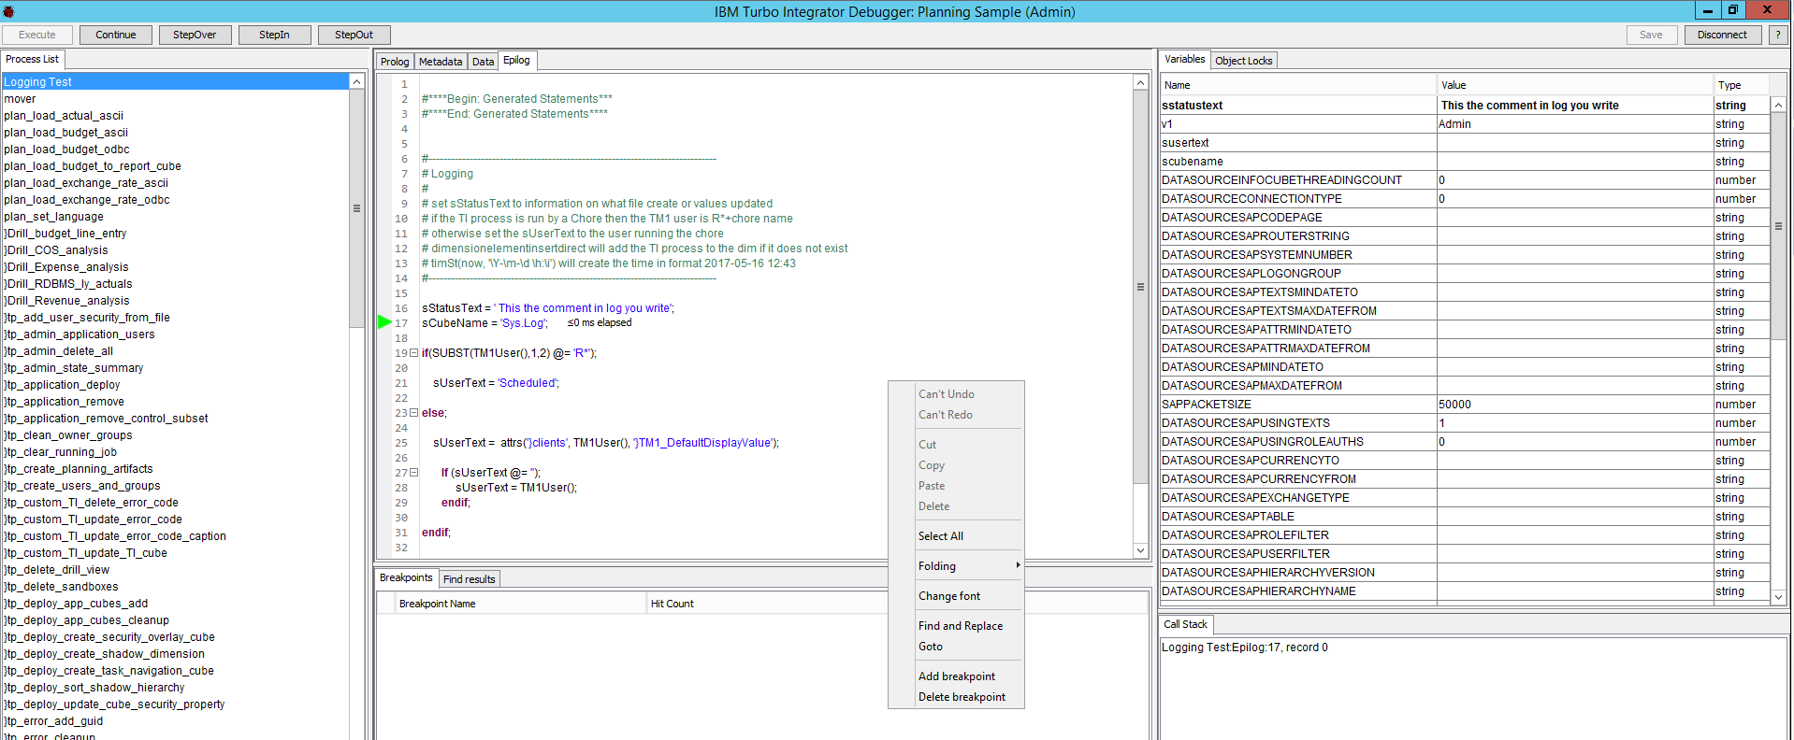This screenshot has height=740, width=1794.
Task: Open help with the question mark button
Action: pyautogui.click(x=1778, y=35)
